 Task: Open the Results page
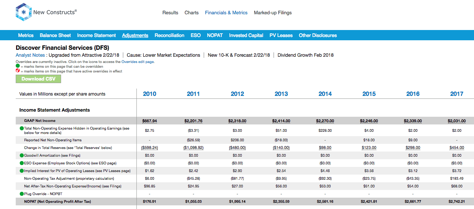pos(170,13)
